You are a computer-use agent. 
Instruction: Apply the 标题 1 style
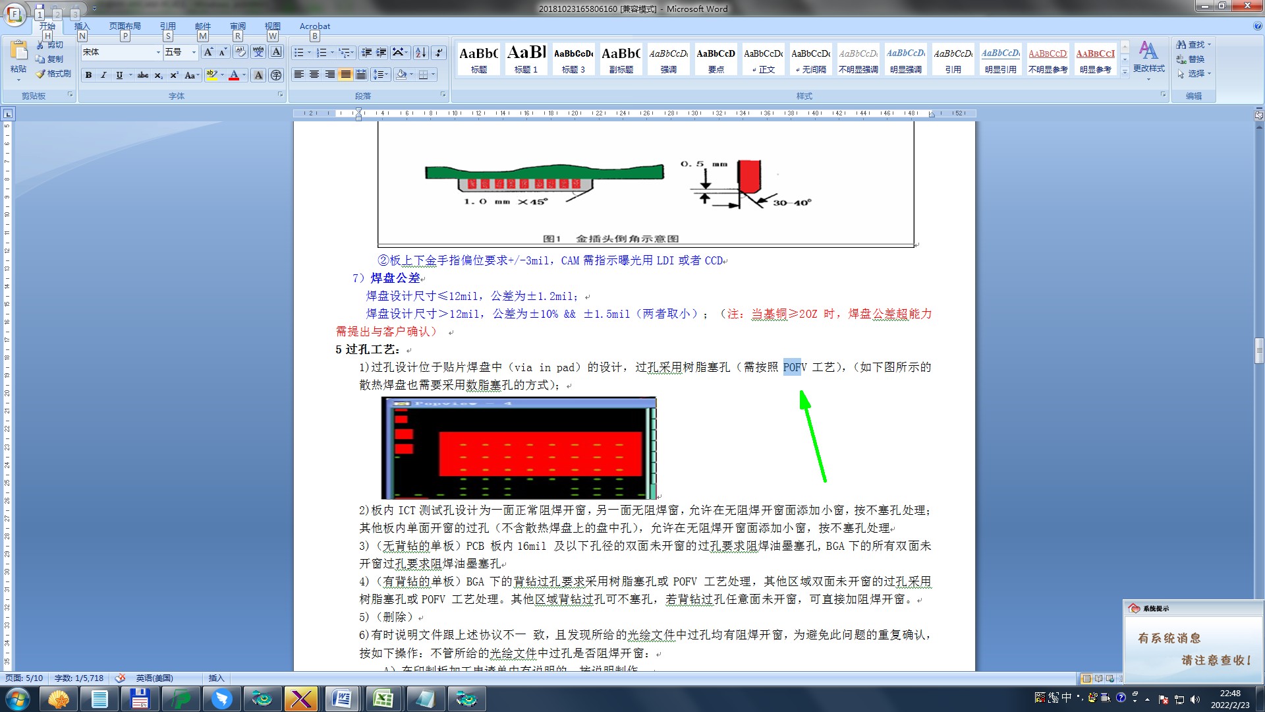click(x=526, y=59)
